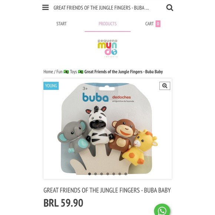Image resolution: width=215 pixels, height=215 pixels.
Task: Zoom product image with magnifier icon
Action: click(165, 86)
